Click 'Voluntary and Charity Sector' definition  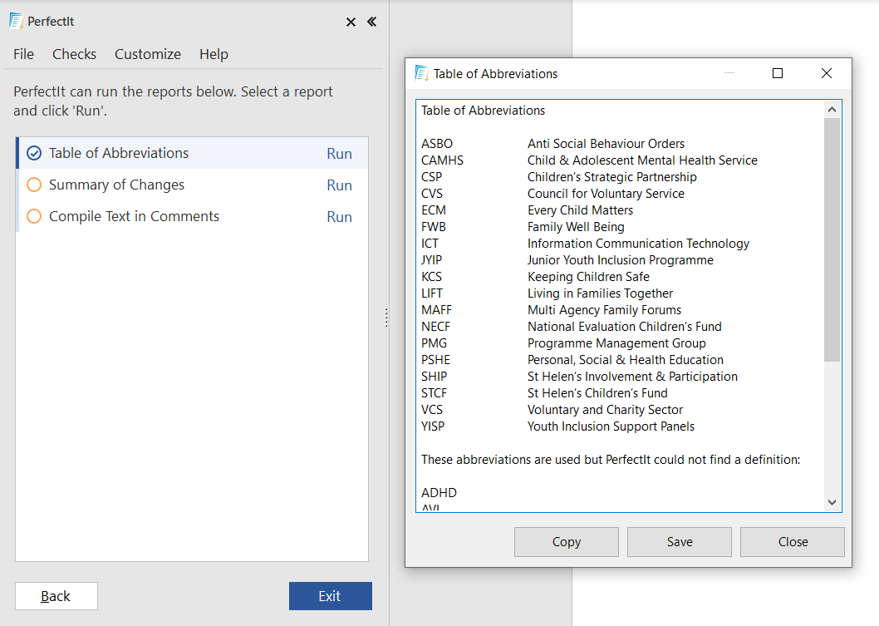606,410
